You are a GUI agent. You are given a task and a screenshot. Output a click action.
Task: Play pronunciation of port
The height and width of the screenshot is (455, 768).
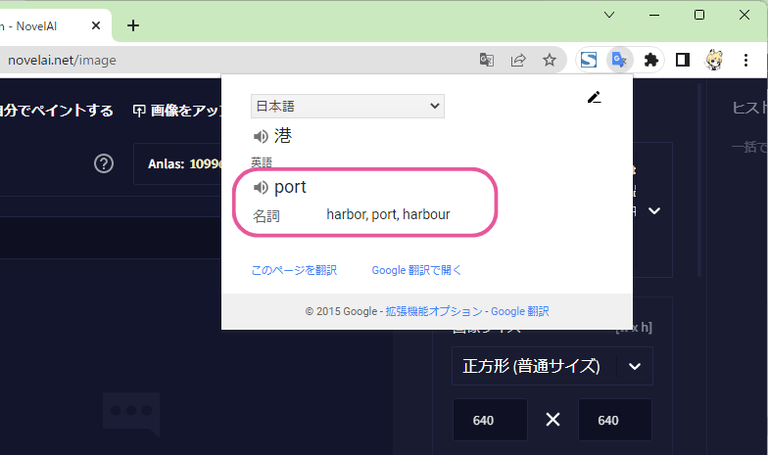(x=261, y=188)
